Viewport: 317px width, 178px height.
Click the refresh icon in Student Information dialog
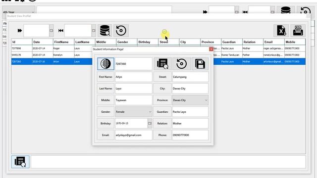181,64
